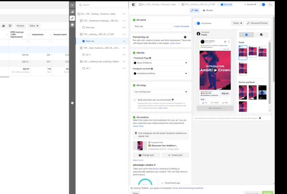The height and width of the screenshot is (194, 287).
Task: Click info icon after ad rendering note
Action: pos(260,118)
